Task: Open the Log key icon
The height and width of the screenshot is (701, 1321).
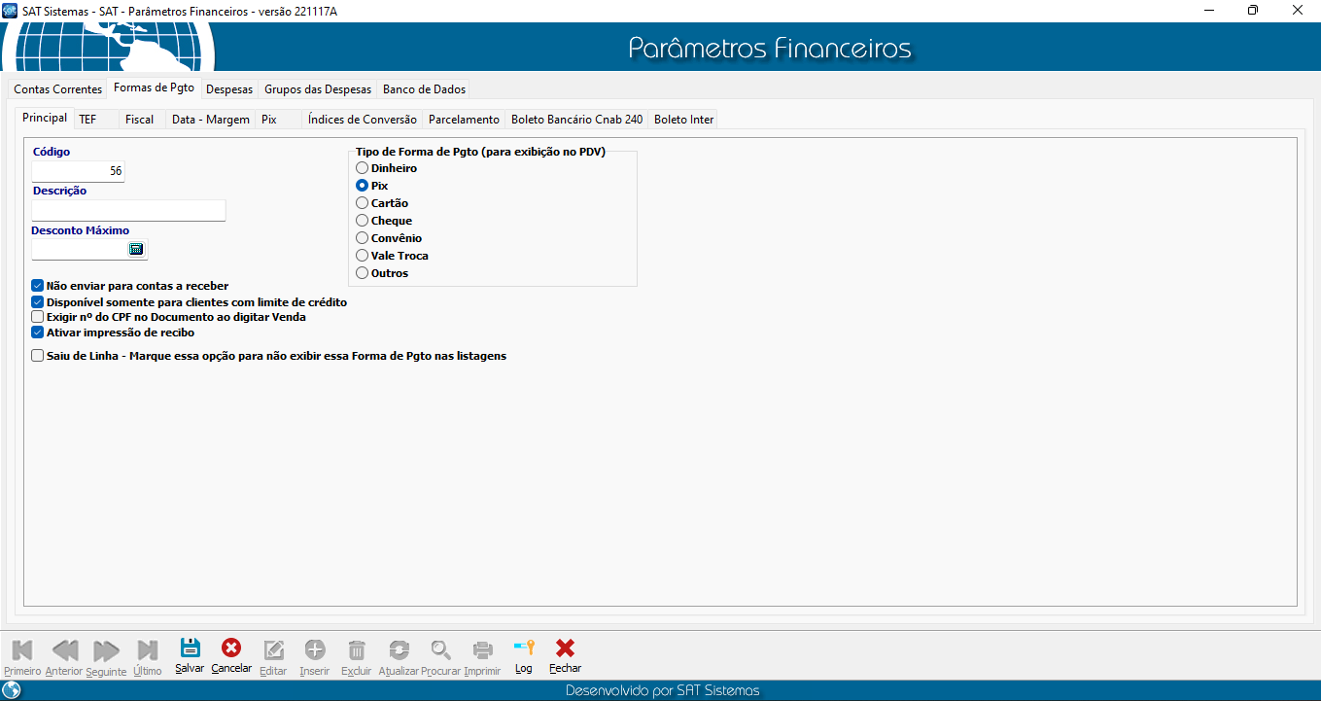Action: coord(524,648)
